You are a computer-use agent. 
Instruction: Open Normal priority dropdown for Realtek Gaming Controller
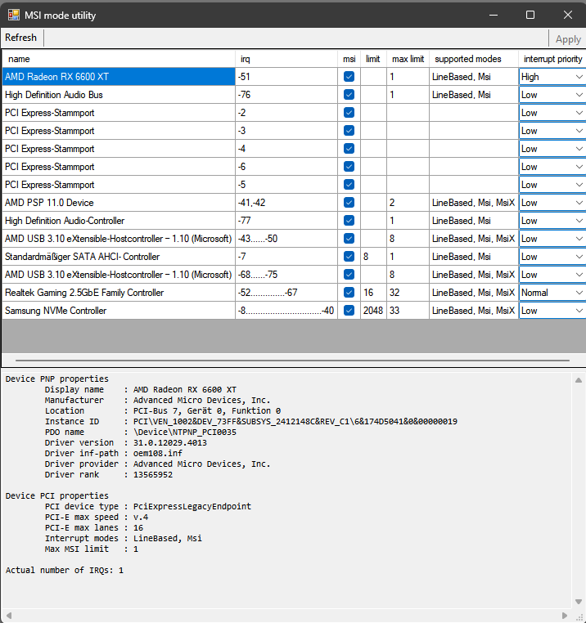552,293
